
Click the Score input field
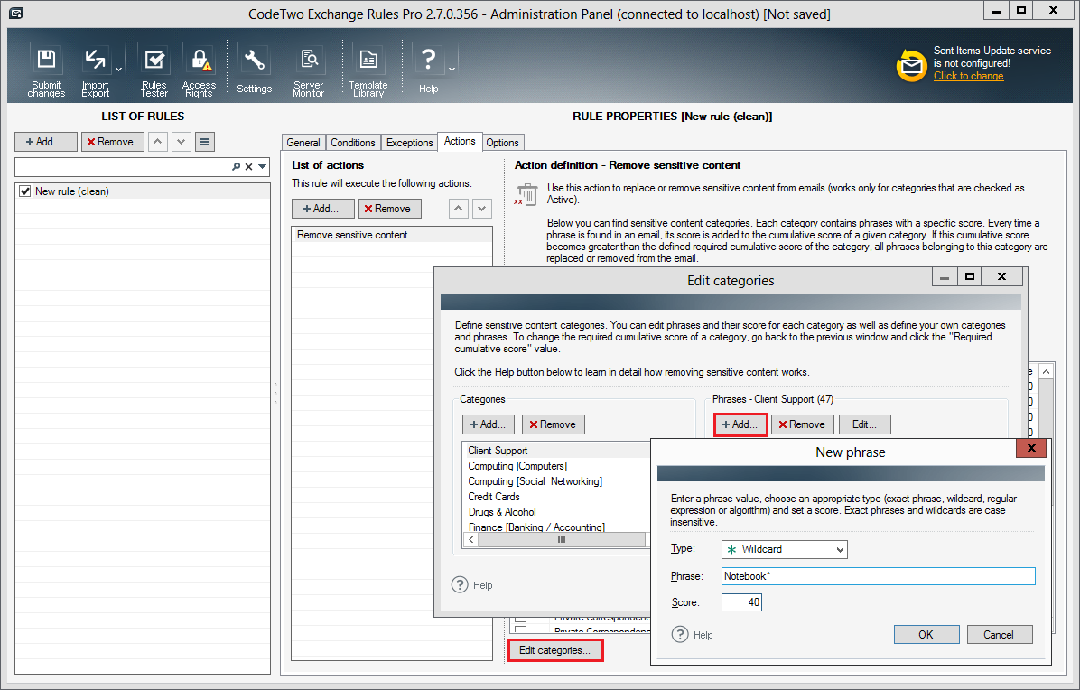tap(741, 602)
